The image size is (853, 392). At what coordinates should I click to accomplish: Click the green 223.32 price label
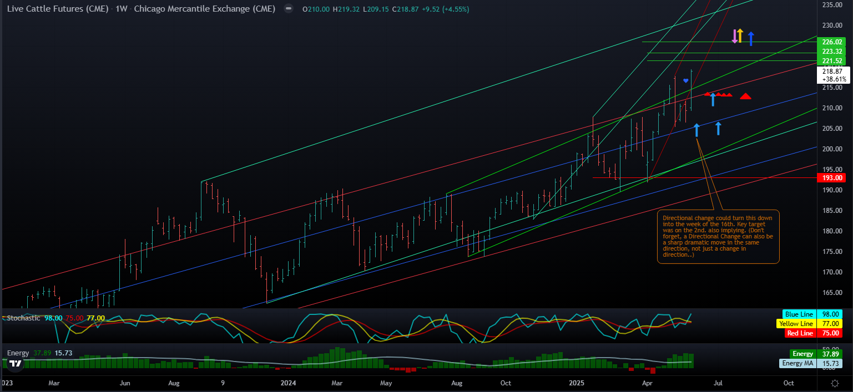click(x=832, y=52)
